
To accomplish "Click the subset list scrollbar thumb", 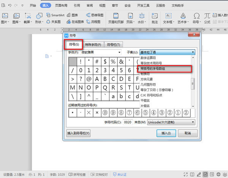I will pyautogui.click(x=193, y=84).
